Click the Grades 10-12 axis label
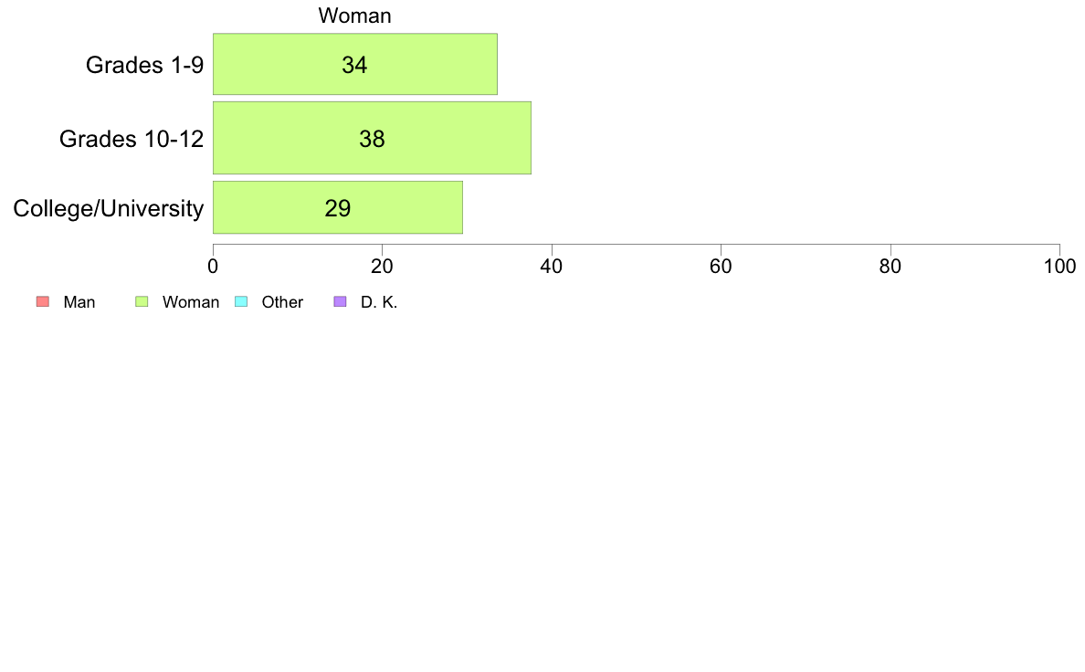 tap(132, 139)
